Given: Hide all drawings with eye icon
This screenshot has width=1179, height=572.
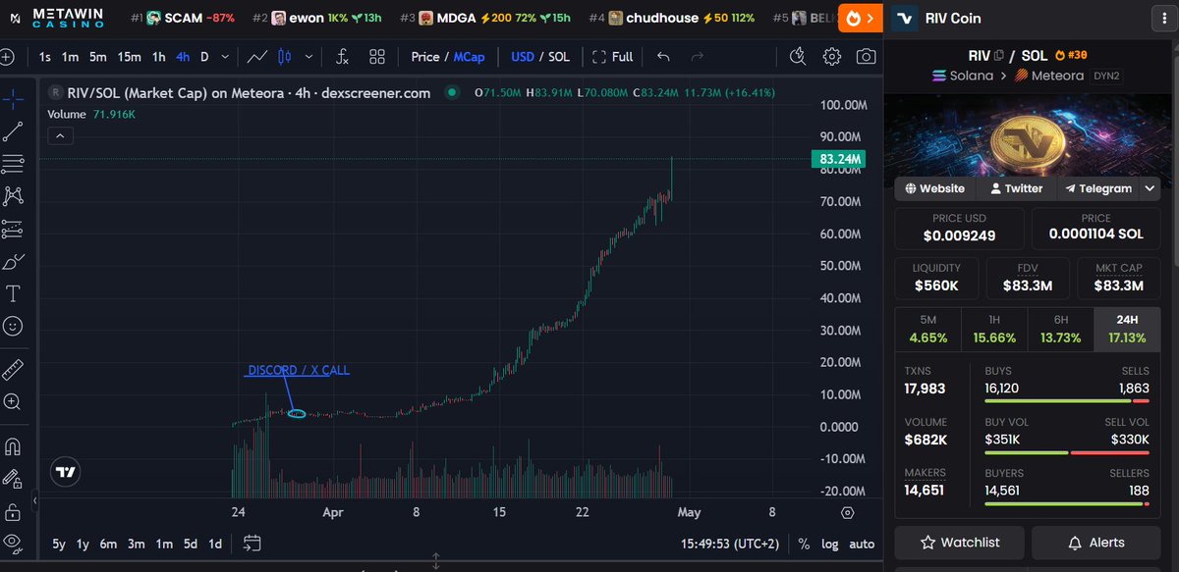Looking at the screenshot, I should click(13, 543).
